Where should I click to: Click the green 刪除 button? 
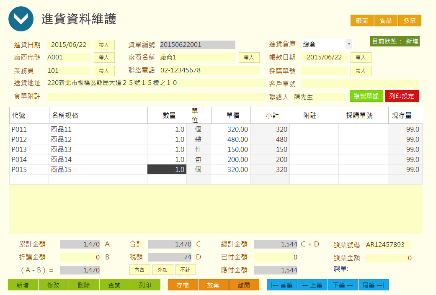tap(84, 285)
